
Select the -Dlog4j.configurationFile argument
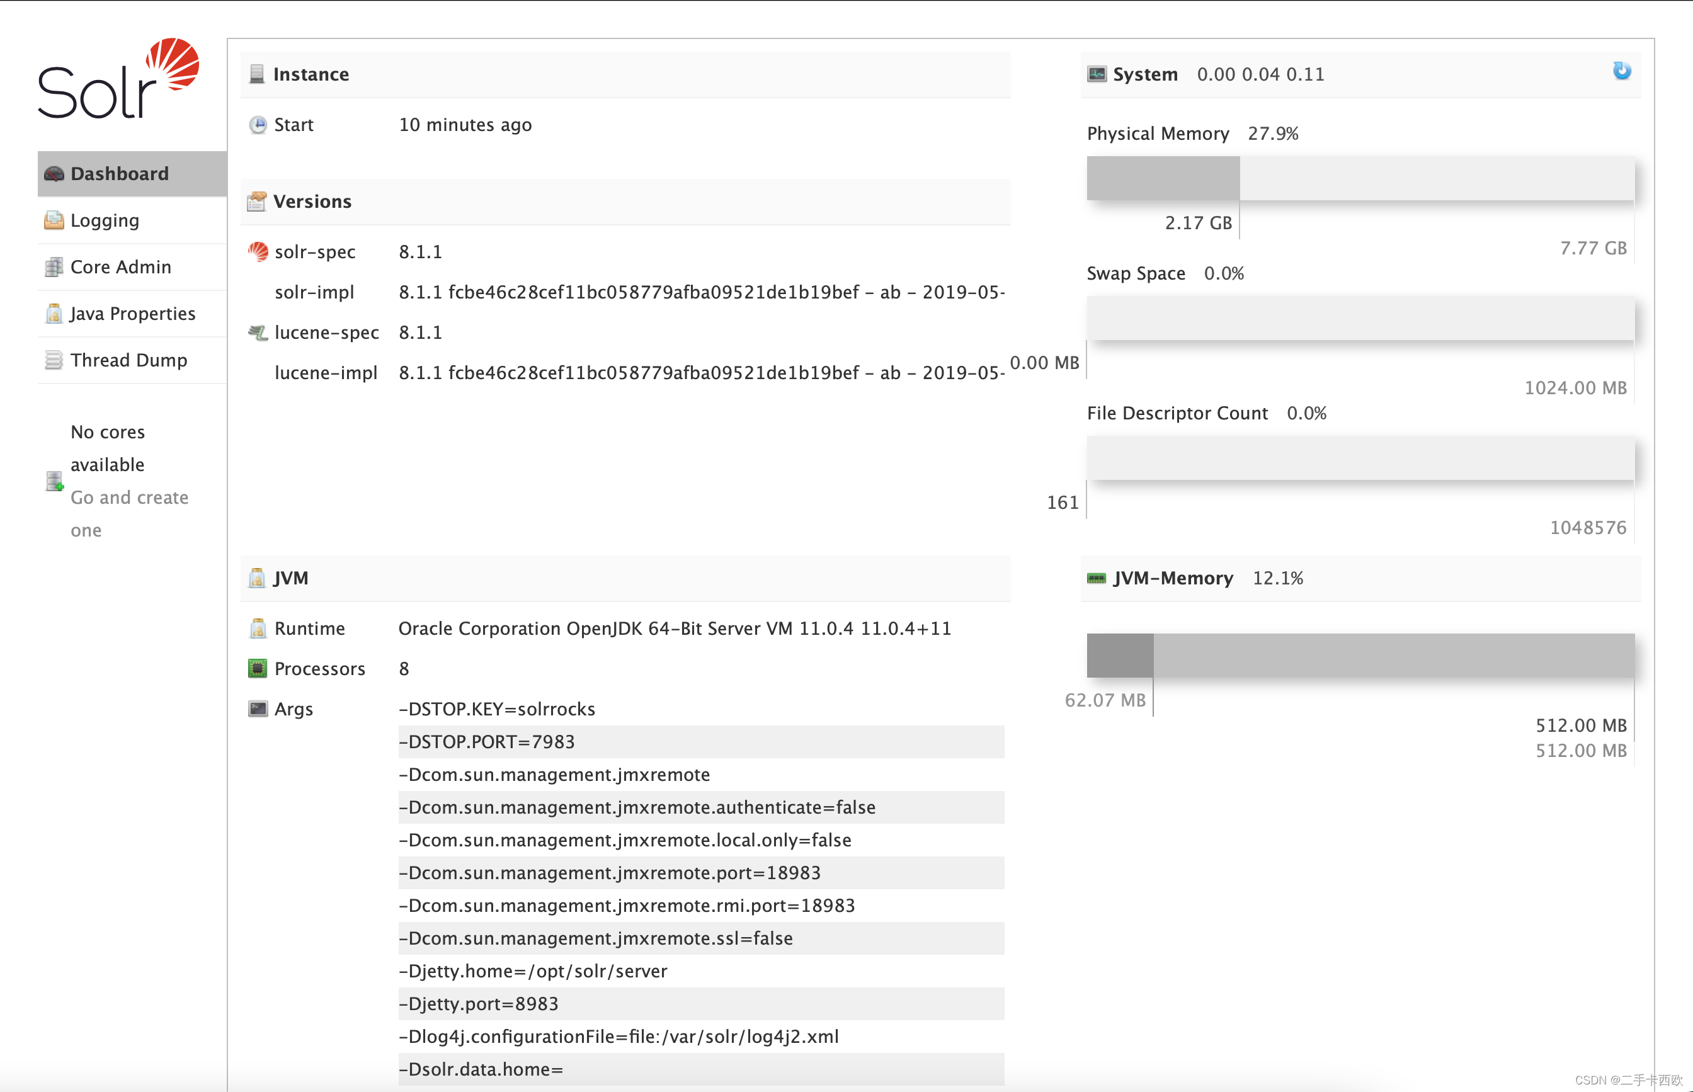619,1037
